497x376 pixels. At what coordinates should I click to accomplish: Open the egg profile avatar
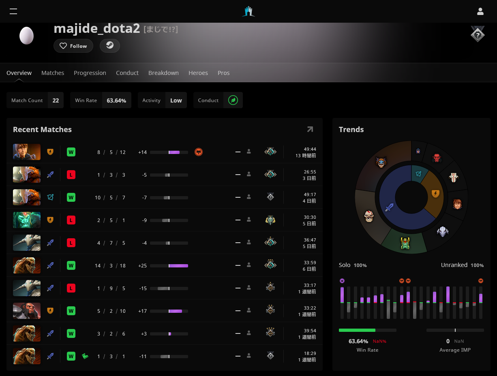(x=26, y=36)
